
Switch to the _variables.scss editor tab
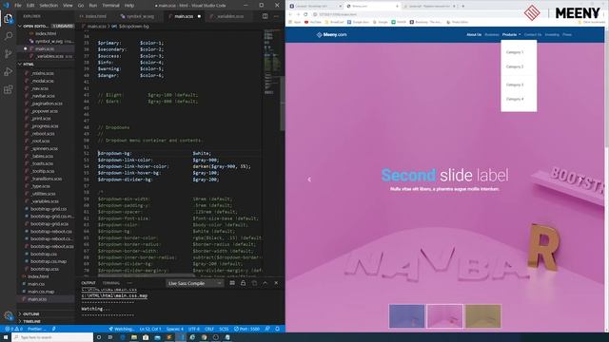point(229,16)
